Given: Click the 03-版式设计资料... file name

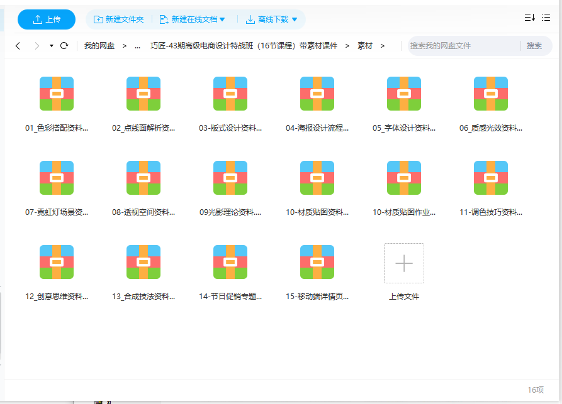Looking at the screenshot, I should [230, 128].
